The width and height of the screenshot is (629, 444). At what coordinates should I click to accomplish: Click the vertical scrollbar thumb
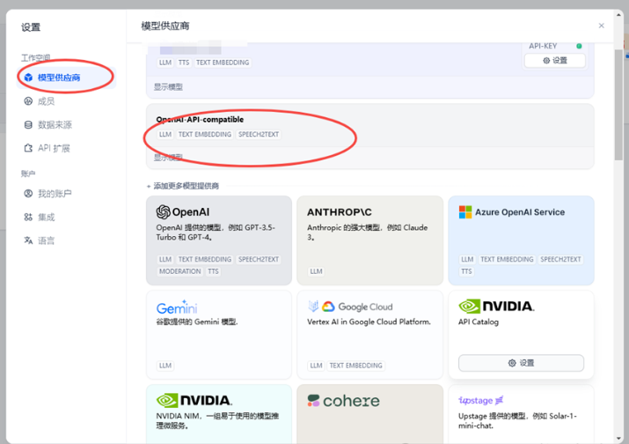coord(618,105)
